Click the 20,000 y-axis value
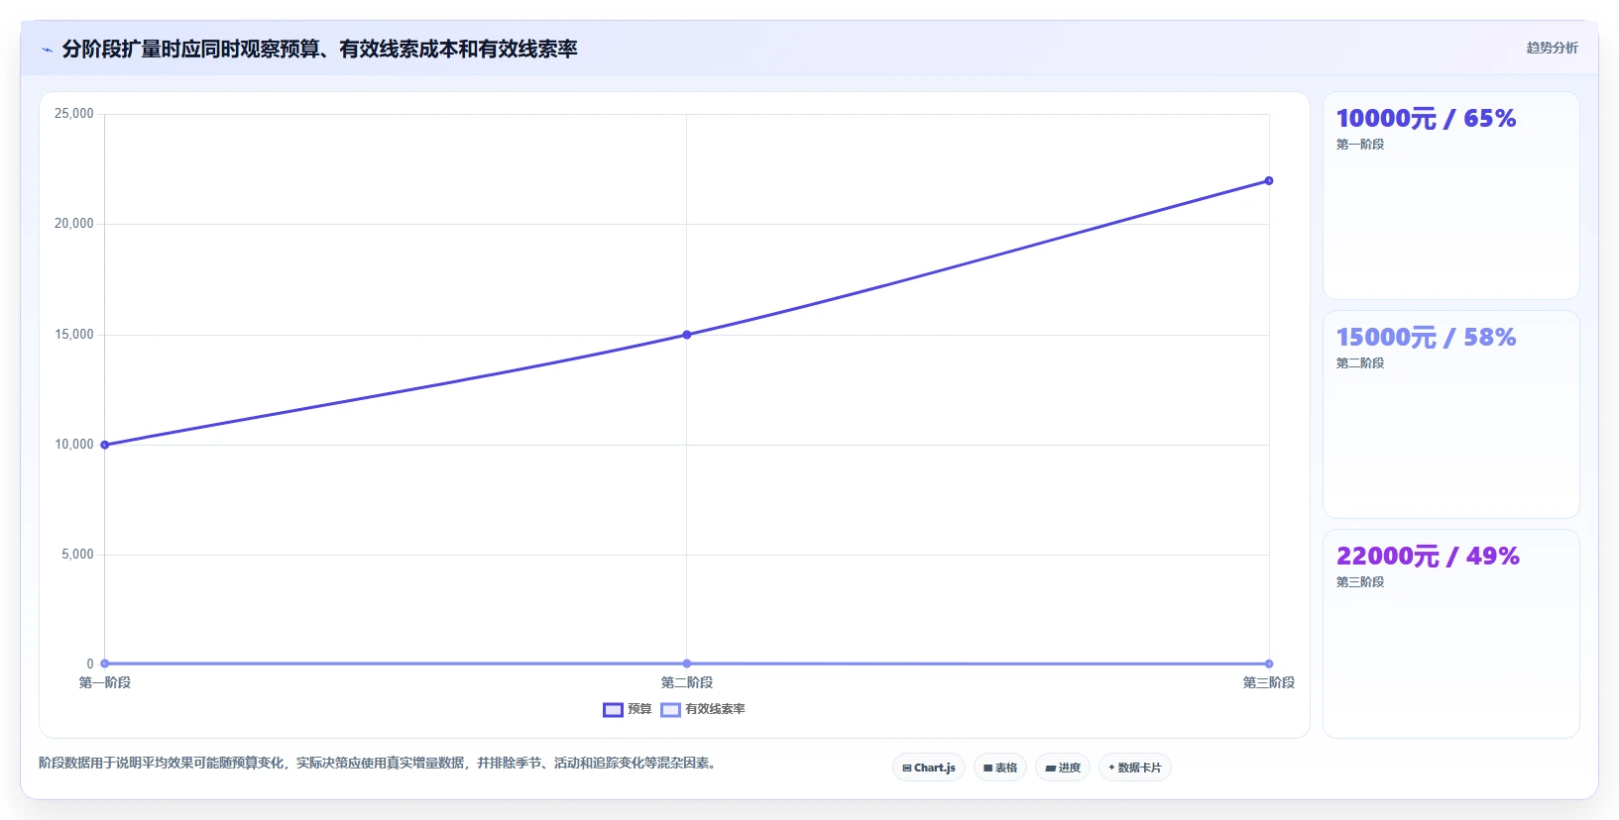This screenshot has width=1619, height=820. coord(74,224)
